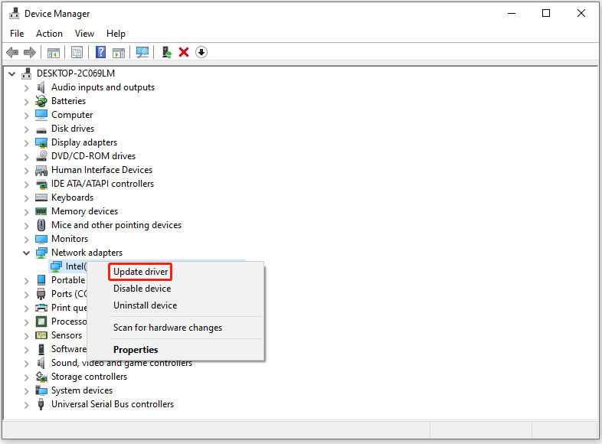This screenshot has width=602, height=444.
Task: Collapse the Network adapters node
Action: coord(26,253)
